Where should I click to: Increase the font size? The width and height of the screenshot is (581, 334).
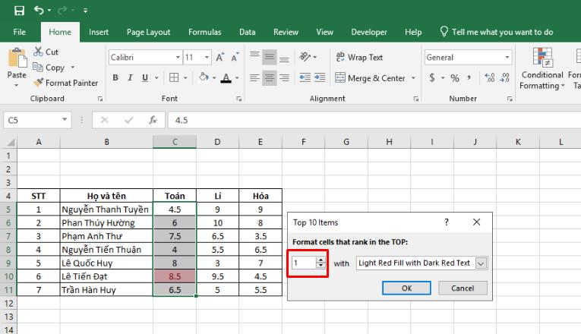220,58
